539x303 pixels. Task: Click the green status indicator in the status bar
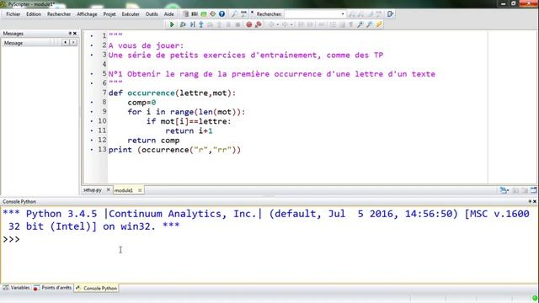coord(535,298)
